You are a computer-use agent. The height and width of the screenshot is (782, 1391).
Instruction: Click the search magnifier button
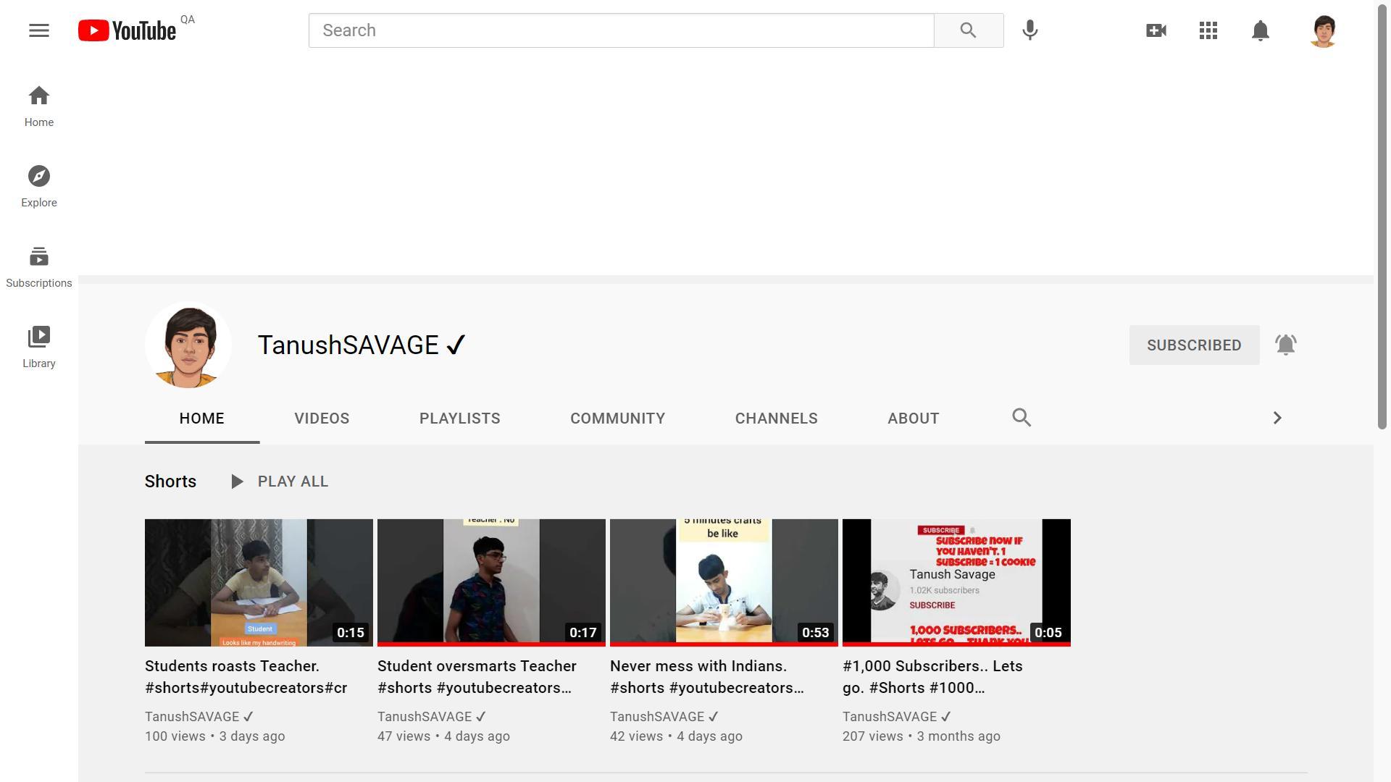coord(968,30)
